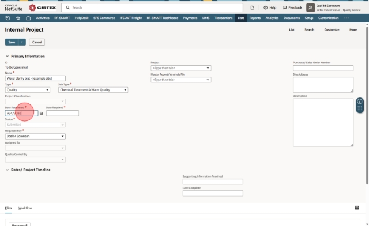The image size is (369, 226).
Task: Open the Documents menu
Action: coord(292,18)
